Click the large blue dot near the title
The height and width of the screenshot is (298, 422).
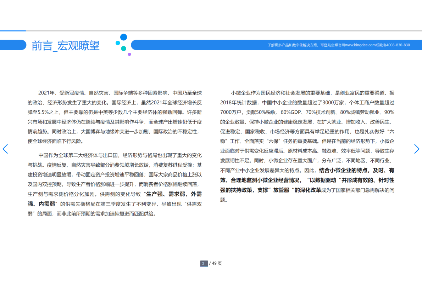(123, 37)
